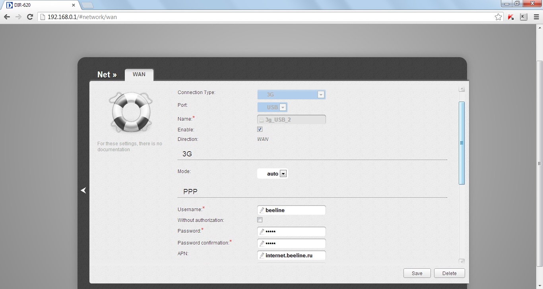Click the settings panel blue scrollbar thumb
Viewport: 543px width, 289px height.
click(462, 143)
